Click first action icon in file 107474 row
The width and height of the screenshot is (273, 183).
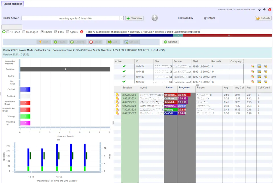[x=252, y=66]
